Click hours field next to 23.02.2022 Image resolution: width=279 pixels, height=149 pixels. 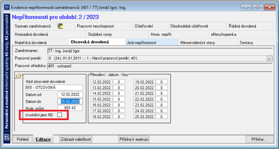tap(161, 105)
